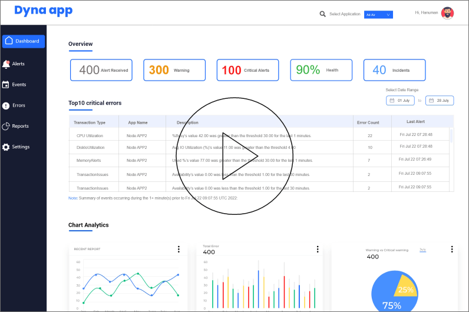The height and width of the screenshot is (312, 469).
Task: Click the Events calendar icon
Action: [5, 85]
